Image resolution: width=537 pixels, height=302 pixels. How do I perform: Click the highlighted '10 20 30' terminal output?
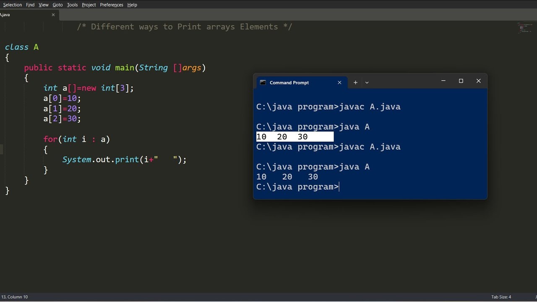[x=295, y=137]
